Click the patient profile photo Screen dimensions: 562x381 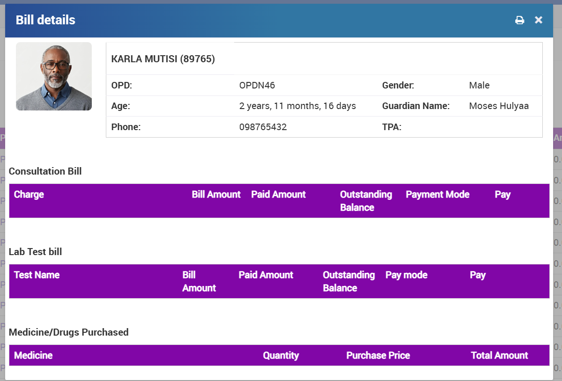point(54,76)
